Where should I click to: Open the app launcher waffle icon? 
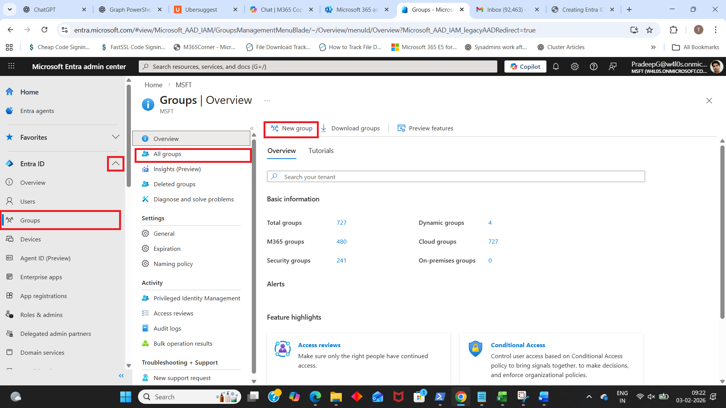(x=11, y=66)
